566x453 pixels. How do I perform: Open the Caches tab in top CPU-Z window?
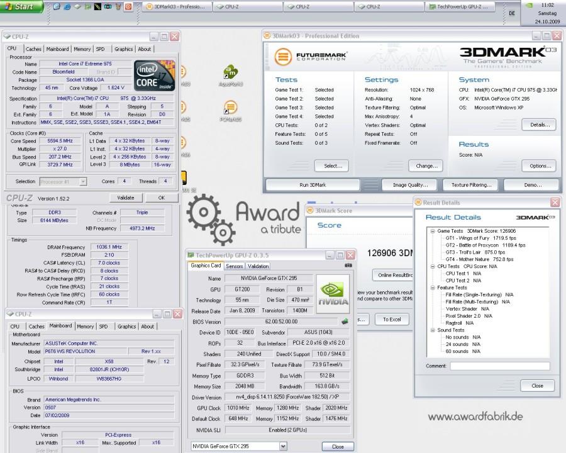pos(33,49)
